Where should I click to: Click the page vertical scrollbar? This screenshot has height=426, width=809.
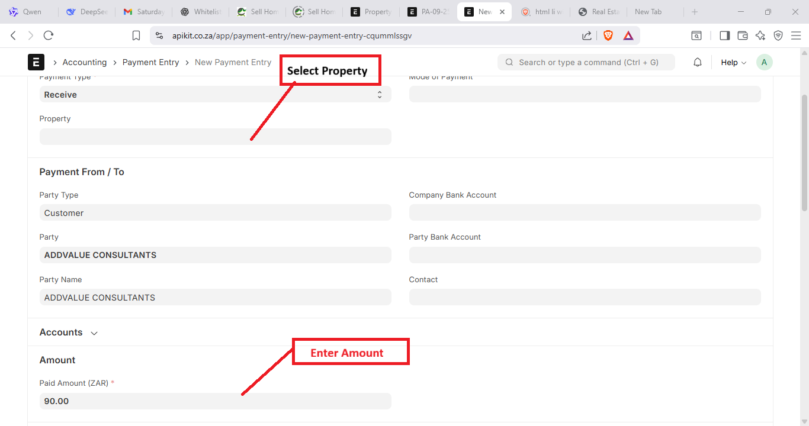(x=804, y=153)
